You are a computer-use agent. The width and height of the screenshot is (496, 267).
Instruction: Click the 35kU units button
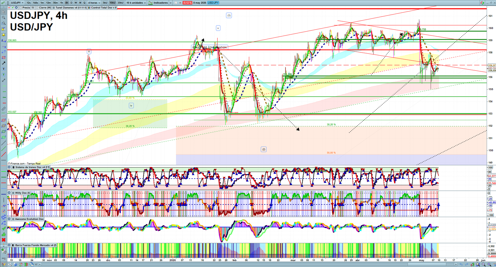pos(120,3)
